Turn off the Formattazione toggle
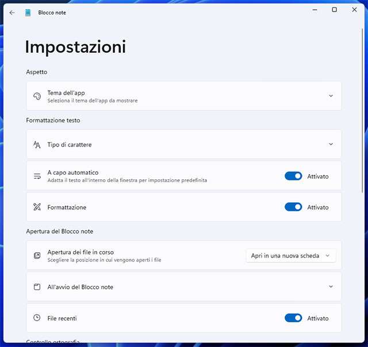The width and height of the screenshot is (368, 347). (x=293, y=207)
